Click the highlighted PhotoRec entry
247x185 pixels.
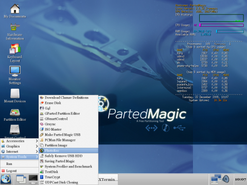click(x=68, y=151)
